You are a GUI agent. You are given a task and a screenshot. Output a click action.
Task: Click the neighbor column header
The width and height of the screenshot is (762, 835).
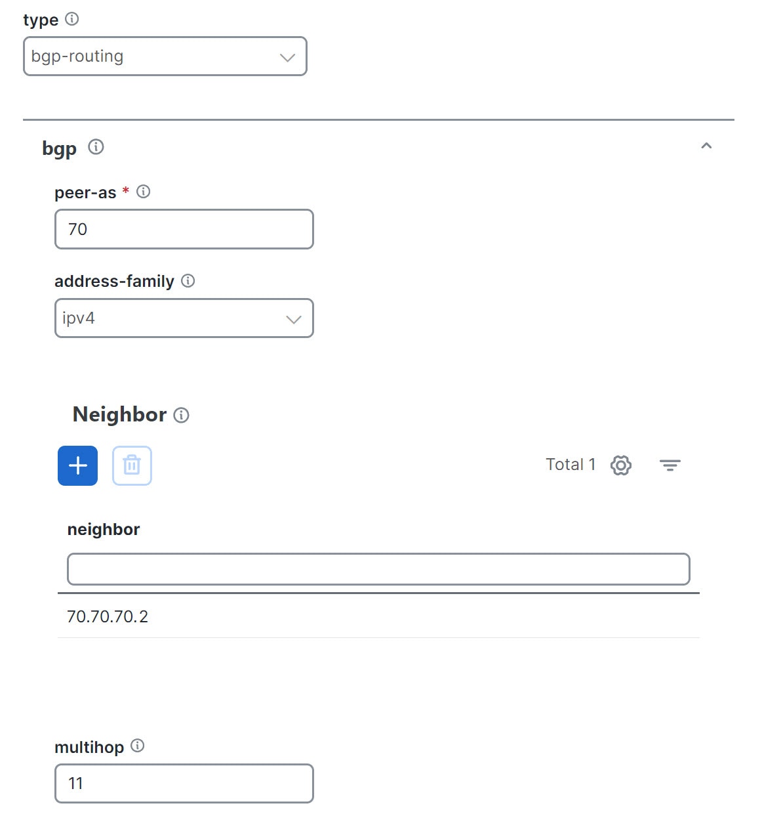tap(104, 530)
